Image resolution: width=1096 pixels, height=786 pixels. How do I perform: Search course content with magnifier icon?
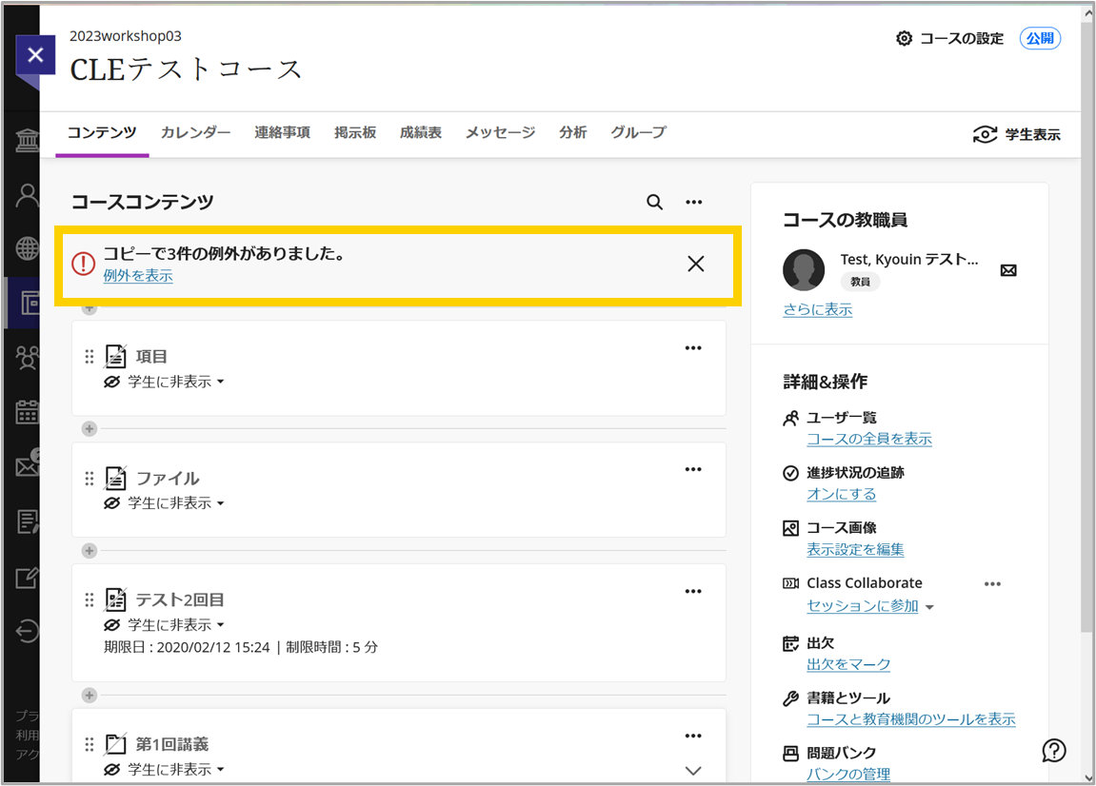tap(654, 202)
